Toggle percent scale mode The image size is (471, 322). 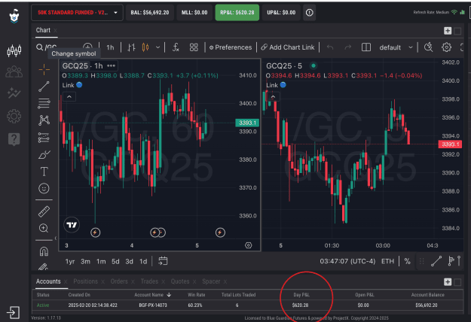[x=407, y=262]
